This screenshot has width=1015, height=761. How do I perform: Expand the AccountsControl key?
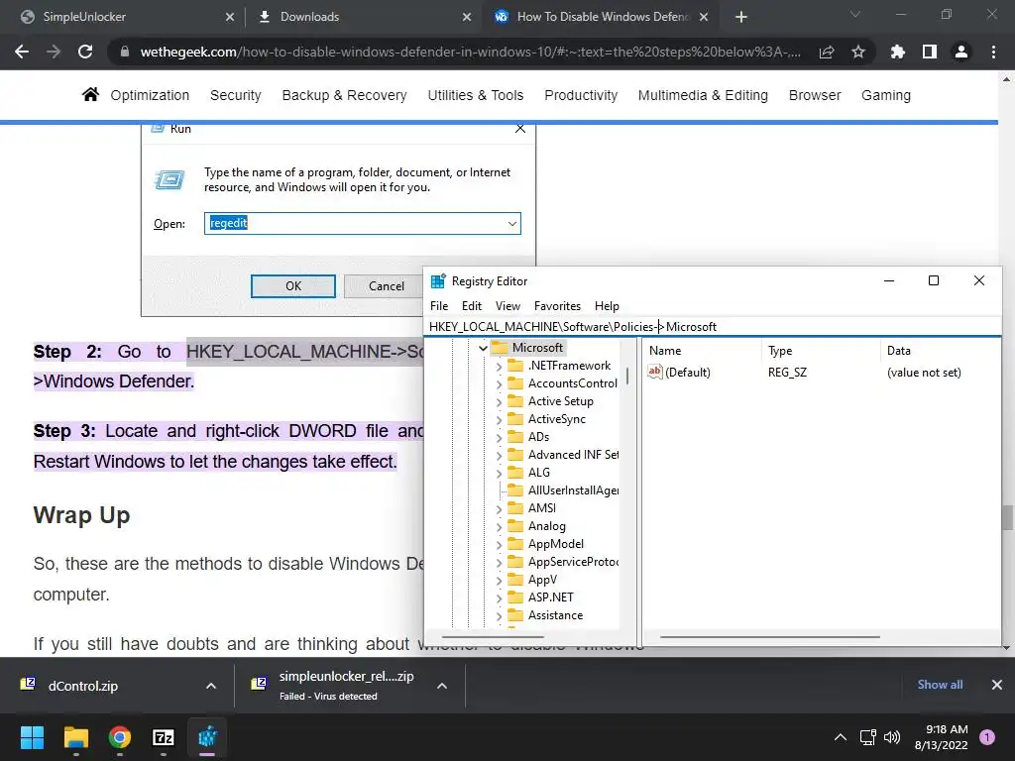pos(499,384)
